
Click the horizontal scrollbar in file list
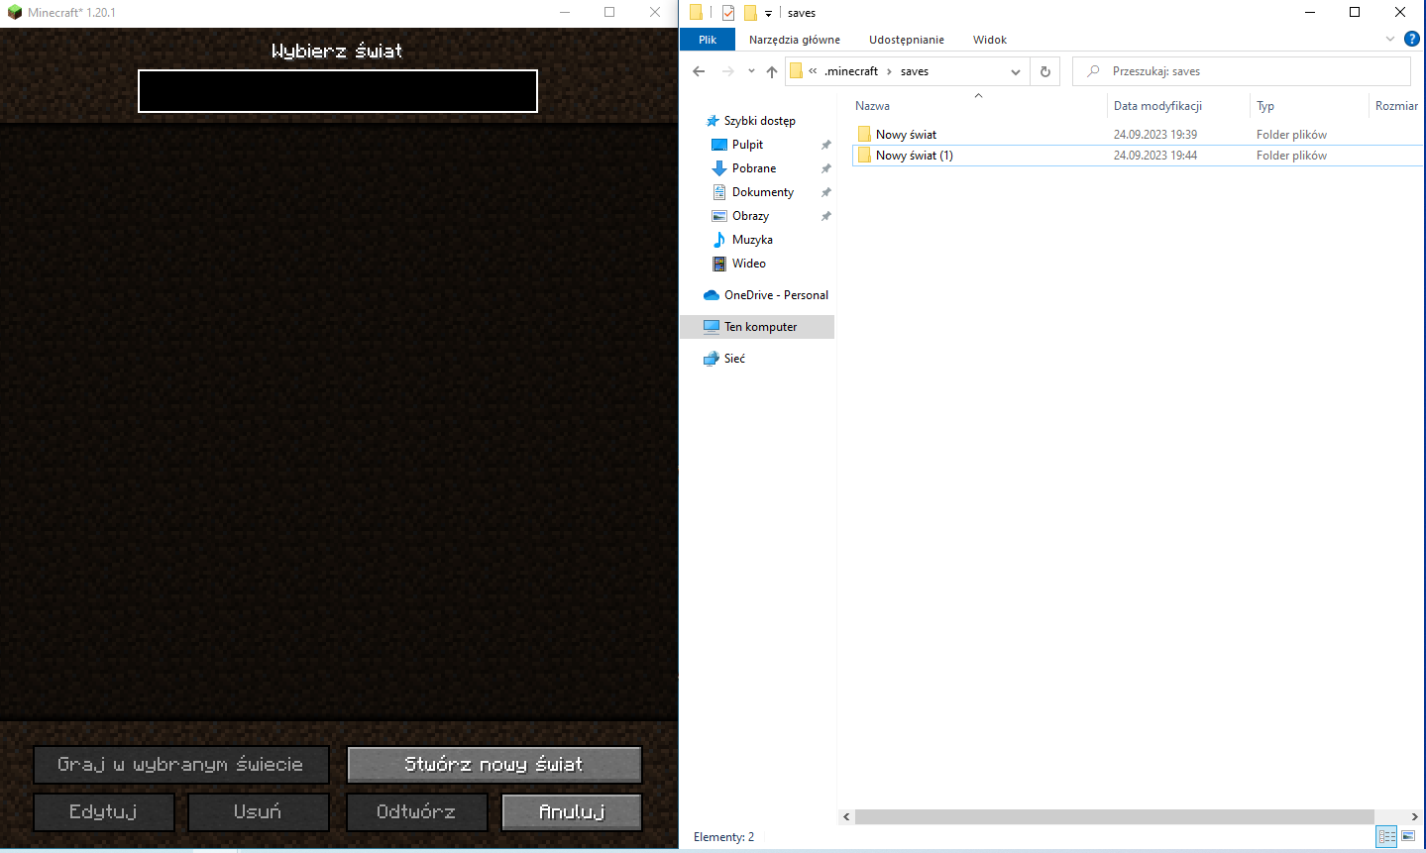tap(1114, 817)
